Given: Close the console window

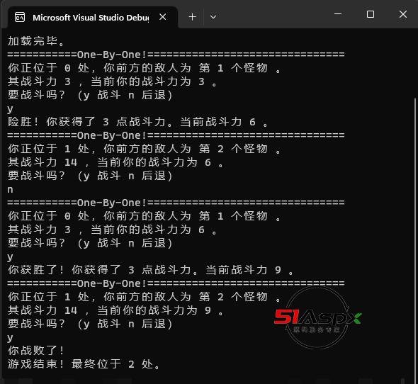Looking at the screenshot, I should point(403,14).
